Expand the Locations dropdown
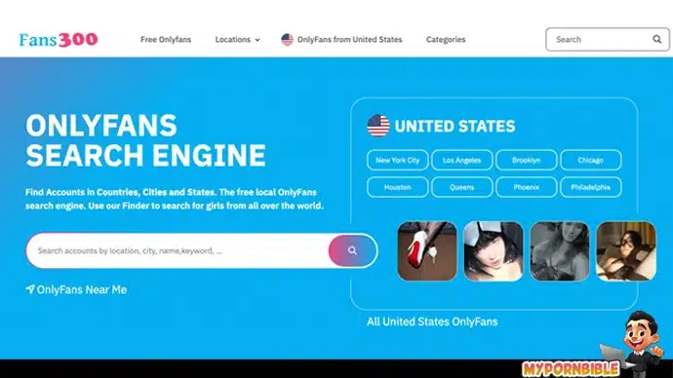Viewport: 673px width, 378px height. (x=237, y=39)
